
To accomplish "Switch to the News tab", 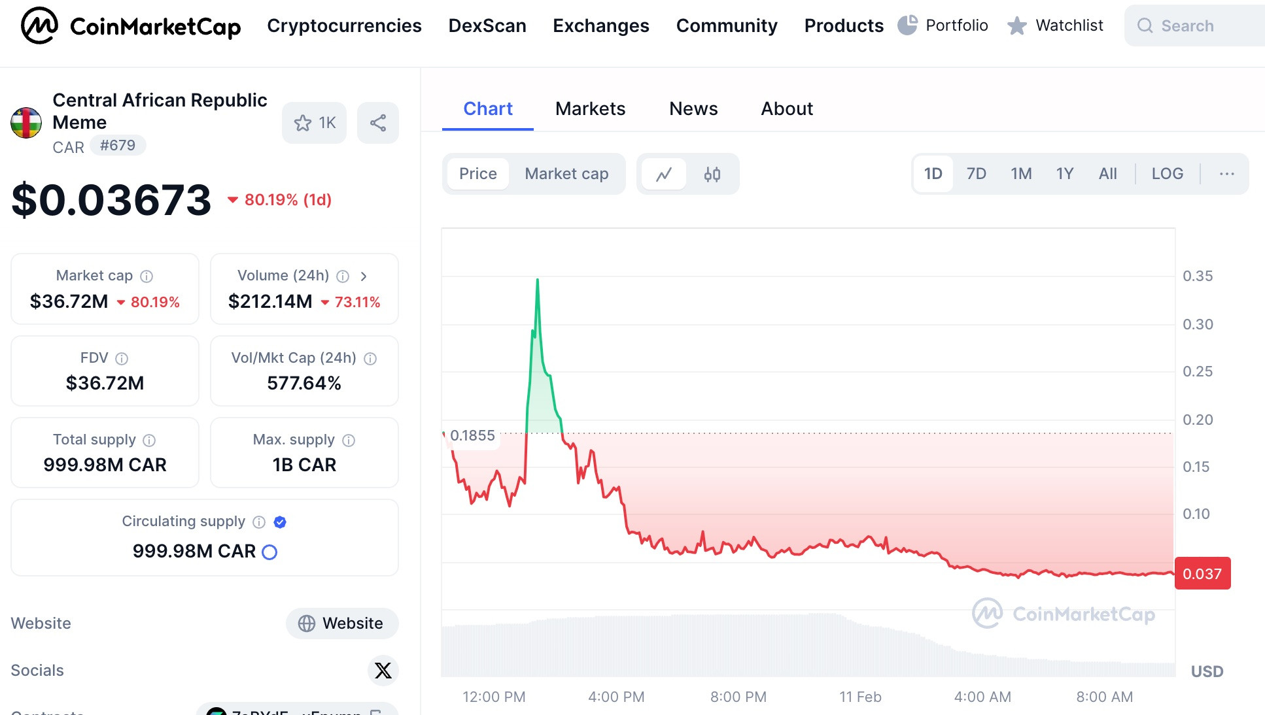I will (x=693, y=109).
